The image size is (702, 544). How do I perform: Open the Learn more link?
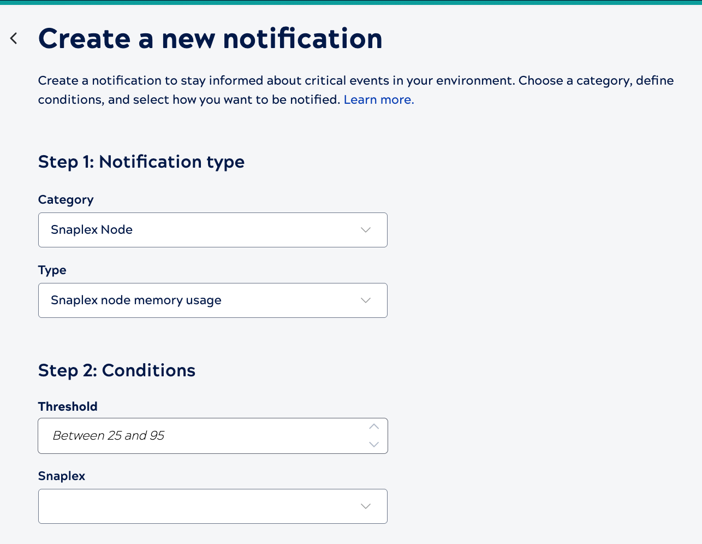point(378,100)
